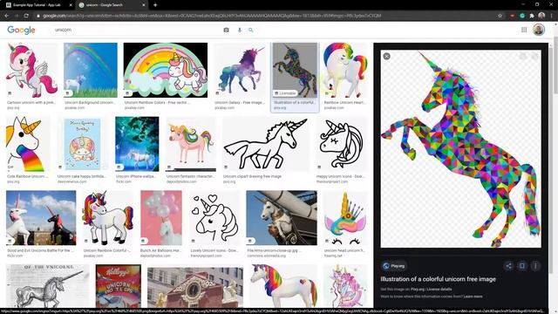Open the browser extensions puzzle icon
The image size is (558, 314).
point(532,16)
